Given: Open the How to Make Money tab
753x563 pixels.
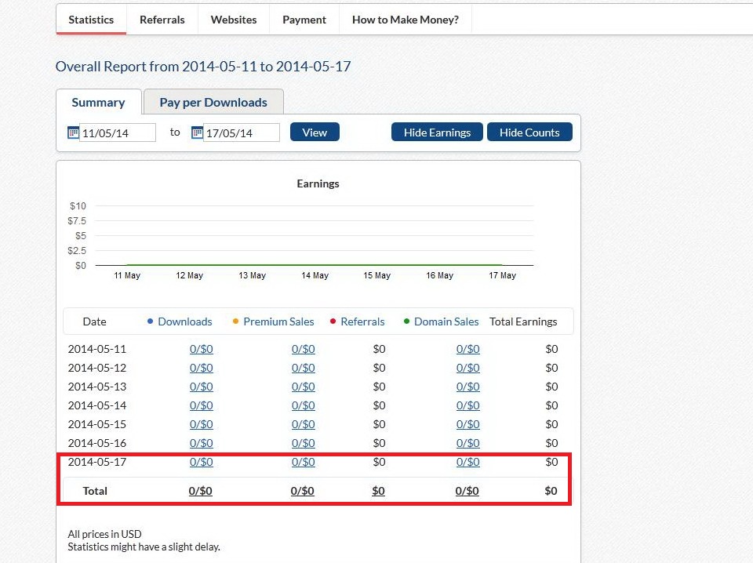Looking at the screenshot, I should pyautogui.click(x=406, y=20).
